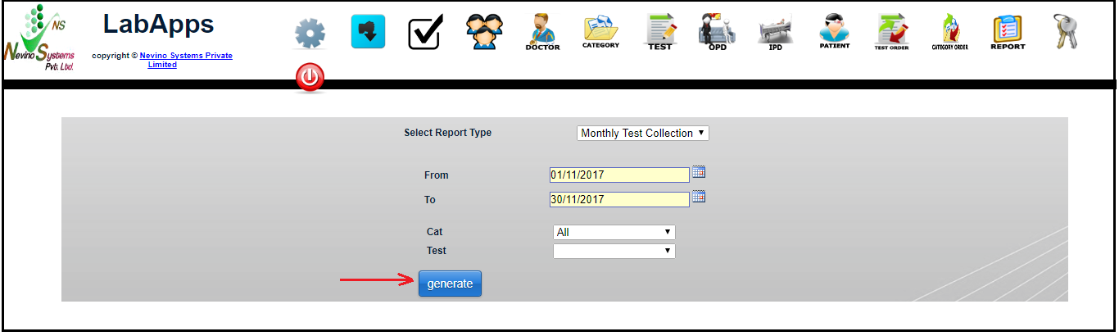Open the Test Order icon
Screen dimensions: 1119x336
[x=891, y=32]
